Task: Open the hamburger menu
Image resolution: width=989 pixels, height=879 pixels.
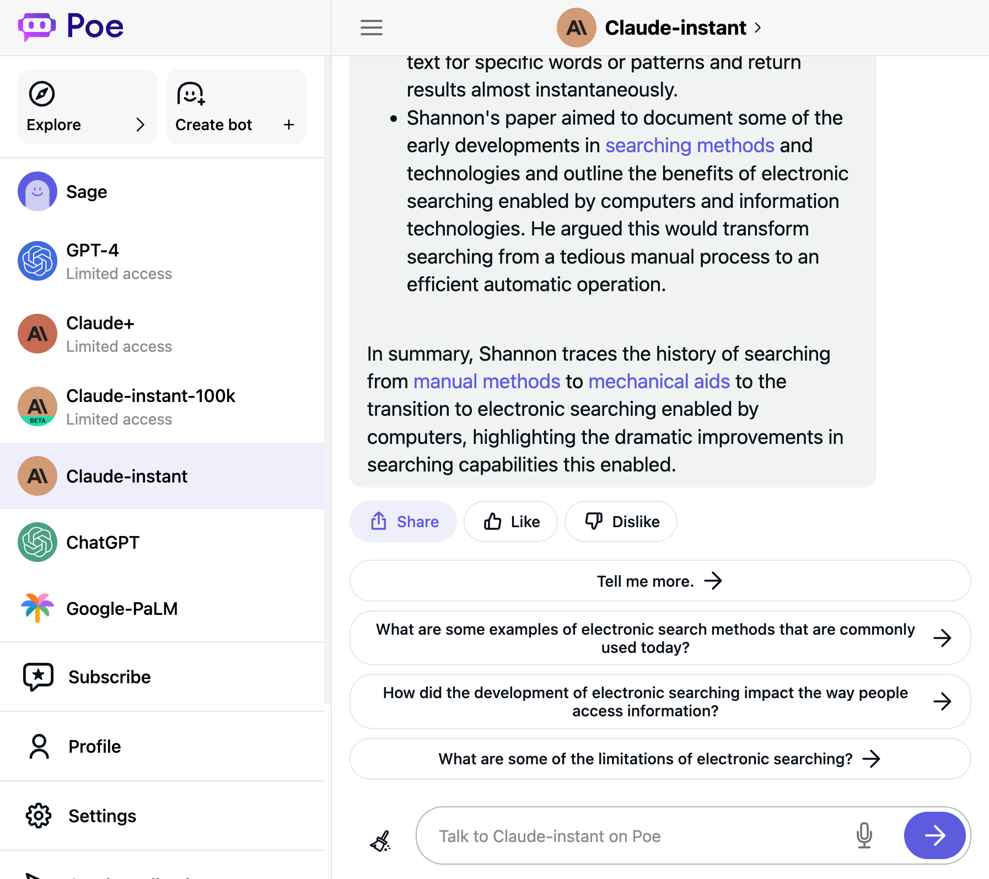Action: tap(371, 28)
